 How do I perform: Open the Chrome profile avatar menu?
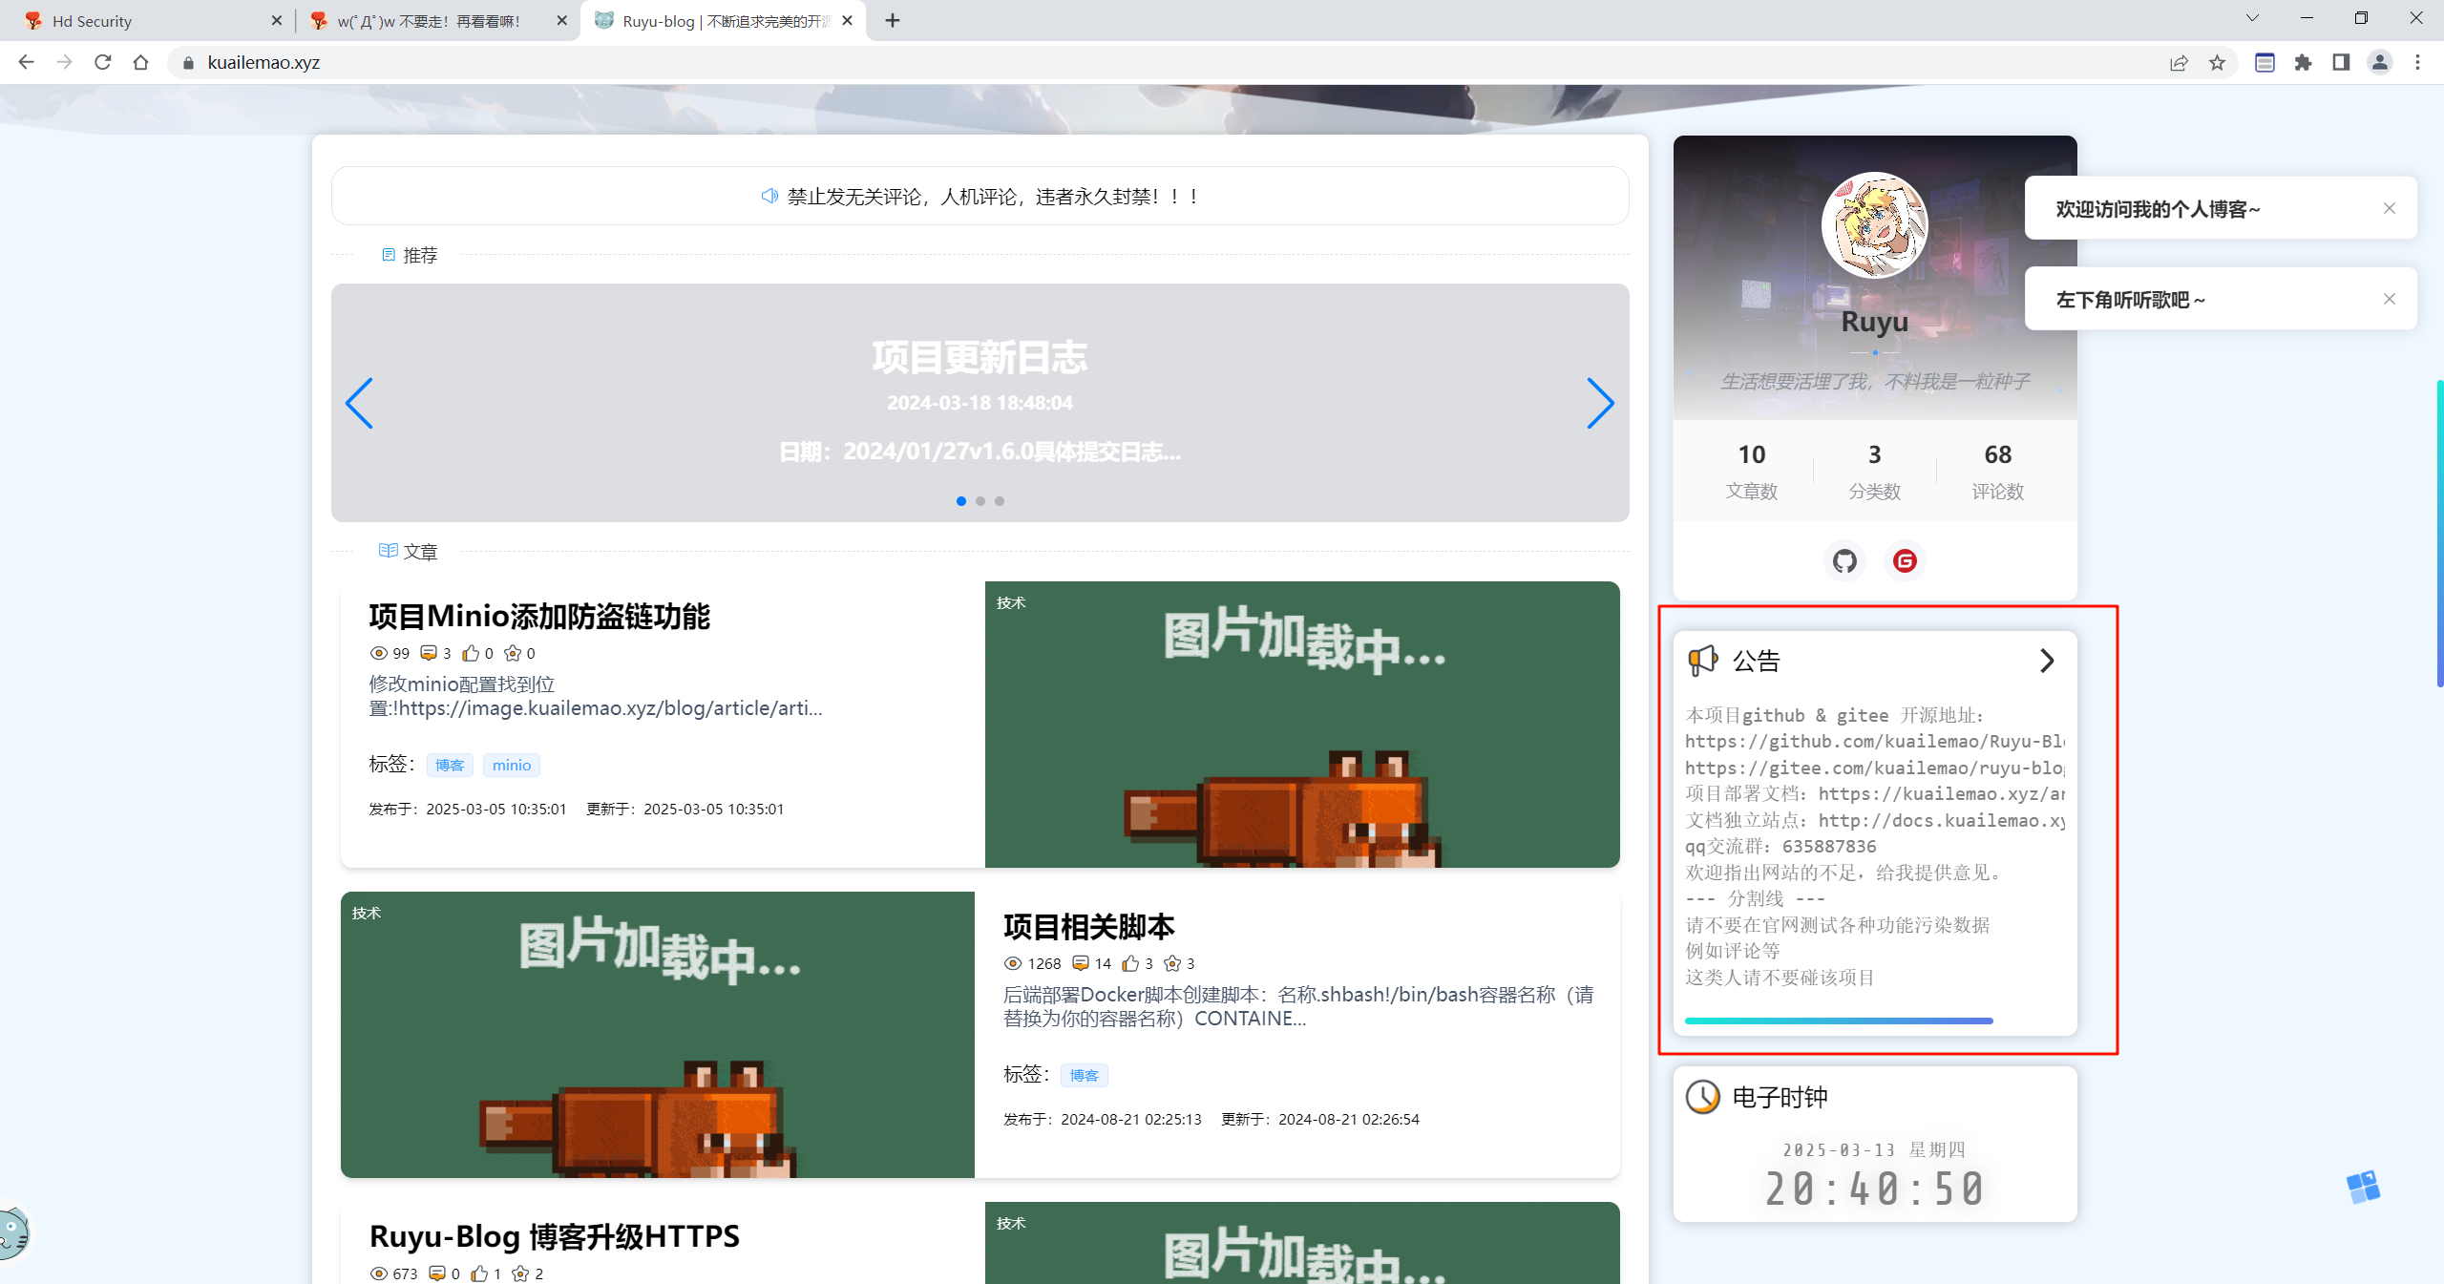2379,62
